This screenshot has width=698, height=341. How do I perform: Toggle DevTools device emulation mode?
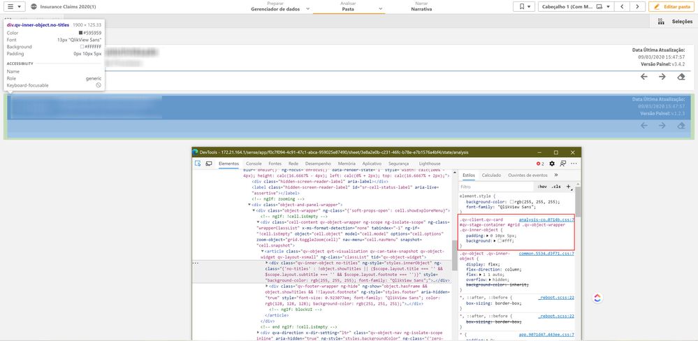click(x=209, y=164)
